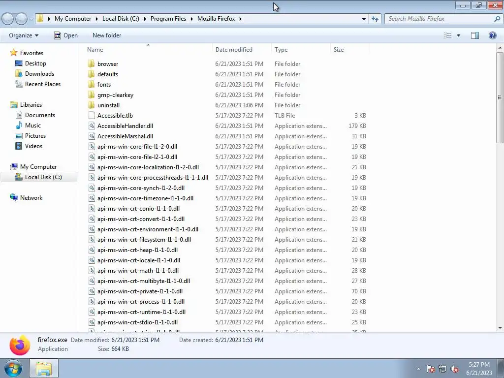Click the Favorites star icon

point(13,53)
